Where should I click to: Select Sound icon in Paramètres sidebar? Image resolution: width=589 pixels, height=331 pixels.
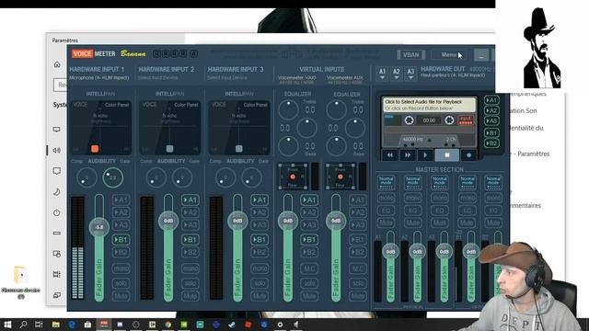pos(57,151)
